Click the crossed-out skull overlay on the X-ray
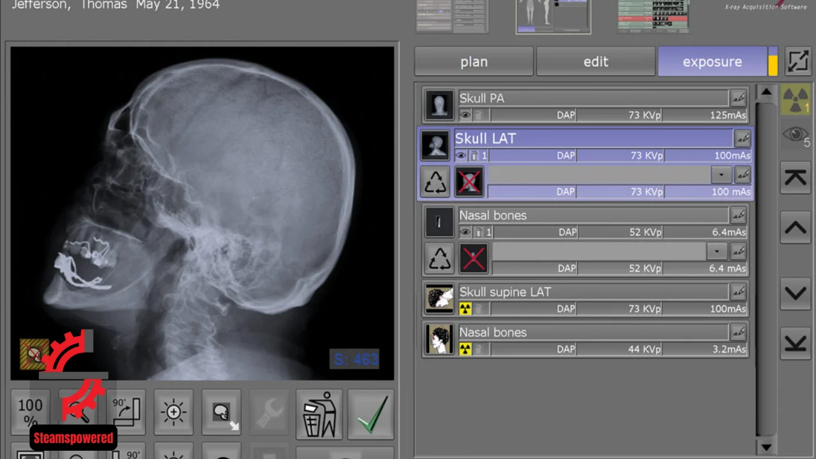The image size is (816, 459). click(x=34, y=354)
